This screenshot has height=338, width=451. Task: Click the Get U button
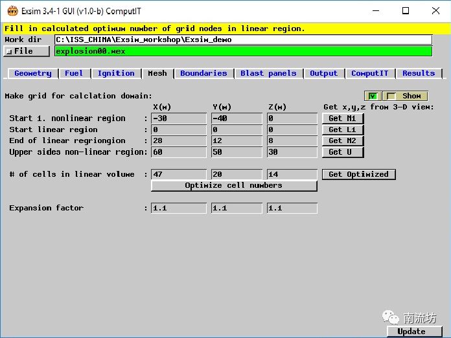342,152
